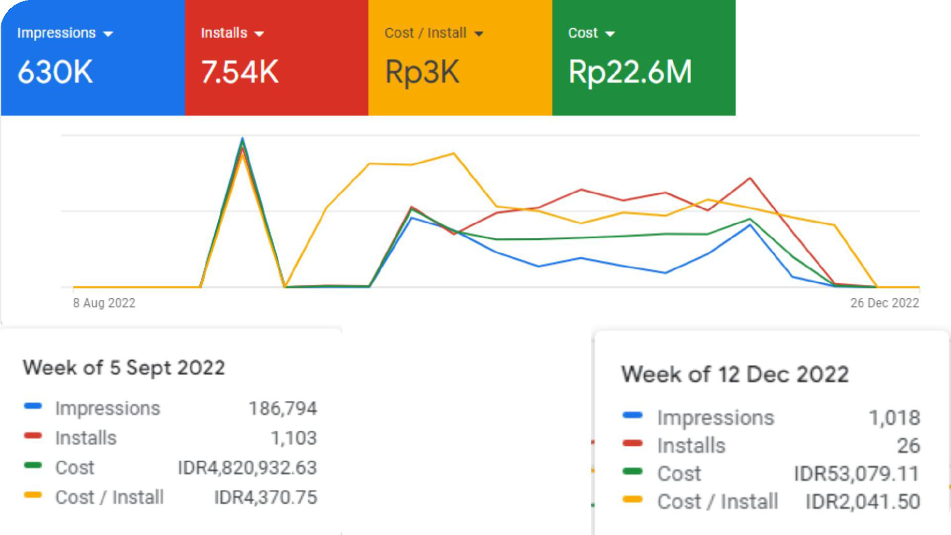Screen dimensions: 951x535
Task: Select the 1,103 installs value
Action: (294, 438)
